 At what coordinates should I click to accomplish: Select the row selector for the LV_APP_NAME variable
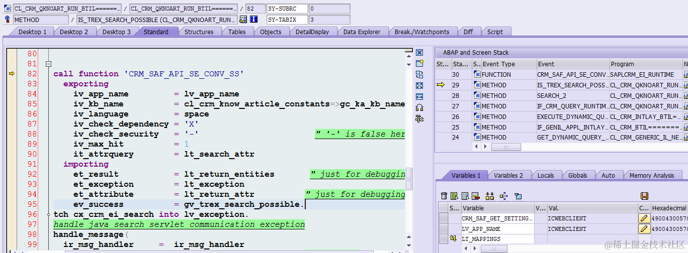(x=443, y=229)
